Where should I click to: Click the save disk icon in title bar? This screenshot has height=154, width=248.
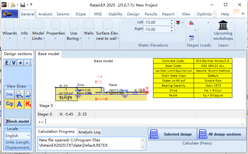23,5
